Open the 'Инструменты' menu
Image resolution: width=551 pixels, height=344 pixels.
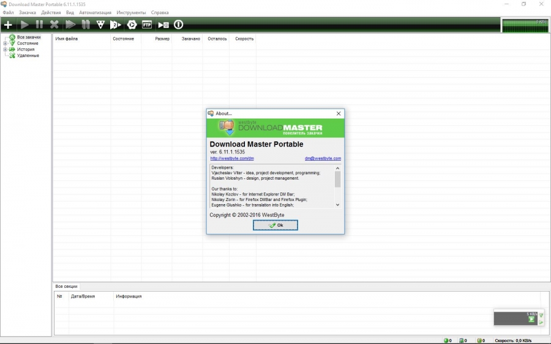coord(131,13)
